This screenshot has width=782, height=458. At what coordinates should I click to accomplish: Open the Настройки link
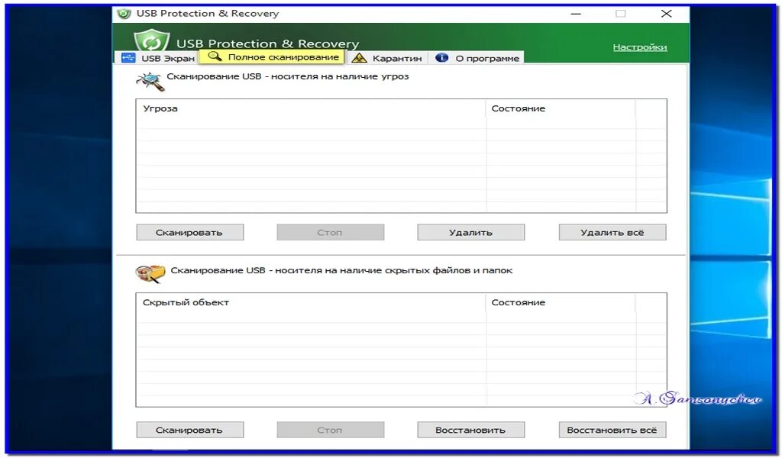pos(639,47)
